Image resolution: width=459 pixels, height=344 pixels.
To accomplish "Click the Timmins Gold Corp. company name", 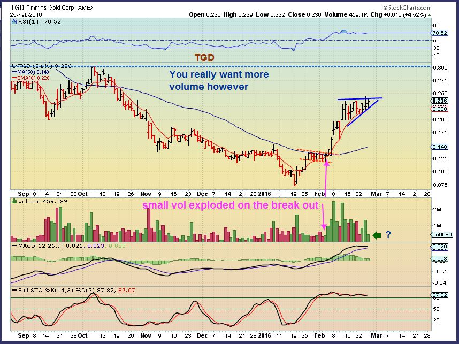I will click(x=51, y=8).
